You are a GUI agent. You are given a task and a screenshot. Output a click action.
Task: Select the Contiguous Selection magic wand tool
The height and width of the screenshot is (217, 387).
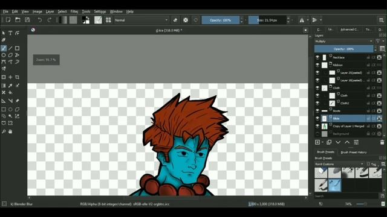coord(10,116)
